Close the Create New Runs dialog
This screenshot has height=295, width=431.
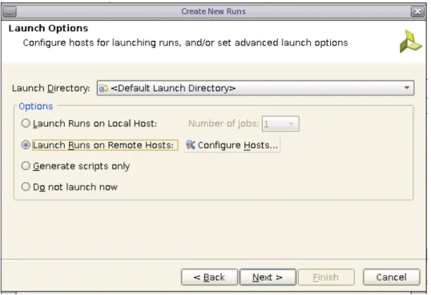pos(417,11)
